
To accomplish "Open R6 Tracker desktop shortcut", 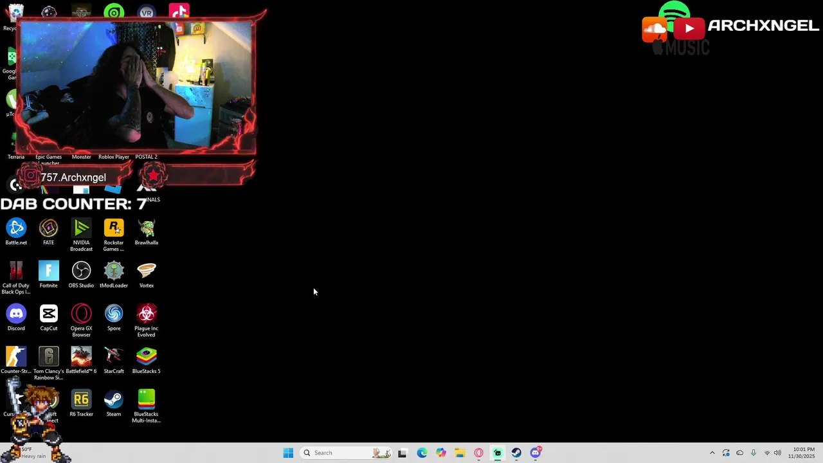I will coord(81,403).
